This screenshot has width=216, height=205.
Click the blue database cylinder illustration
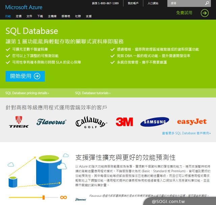(x=49, y=171)
